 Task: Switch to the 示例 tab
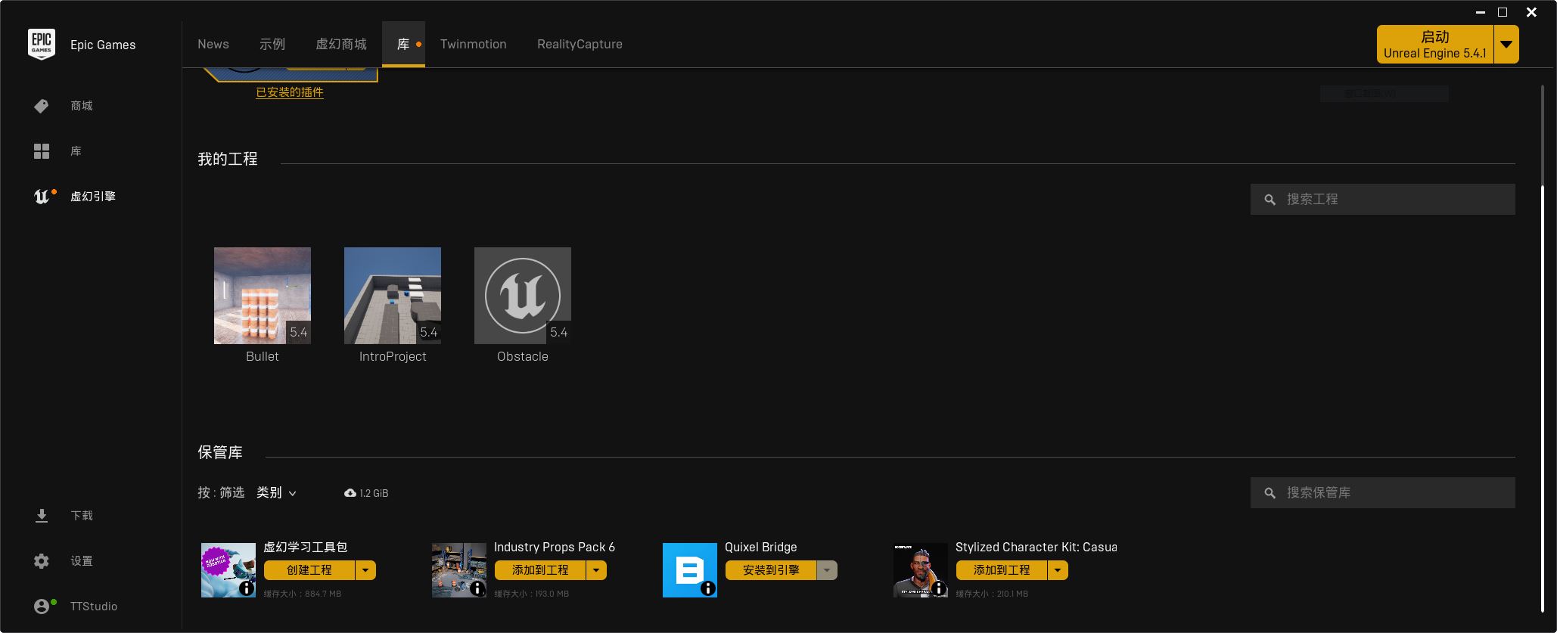point(272,45)
